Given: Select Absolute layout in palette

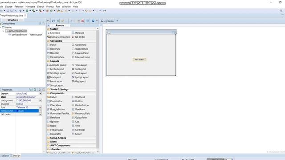Looking at the screenshot, I should tap(57, 65).
